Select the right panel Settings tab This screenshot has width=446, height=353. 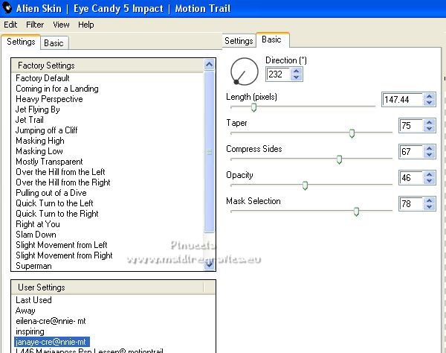[239, 41]
